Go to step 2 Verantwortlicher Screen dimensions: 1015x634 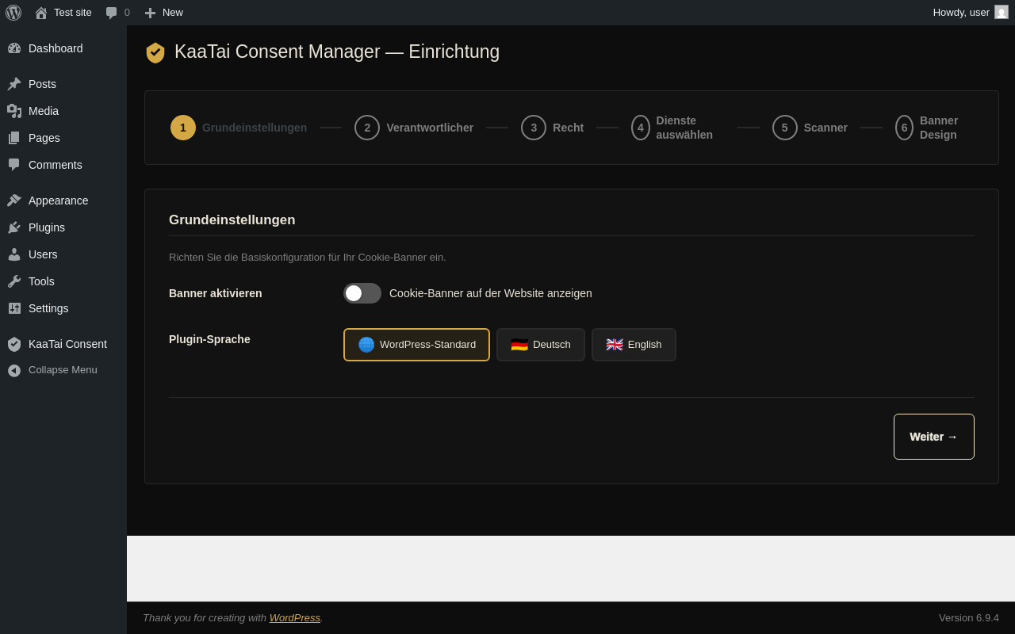point(414,128)
